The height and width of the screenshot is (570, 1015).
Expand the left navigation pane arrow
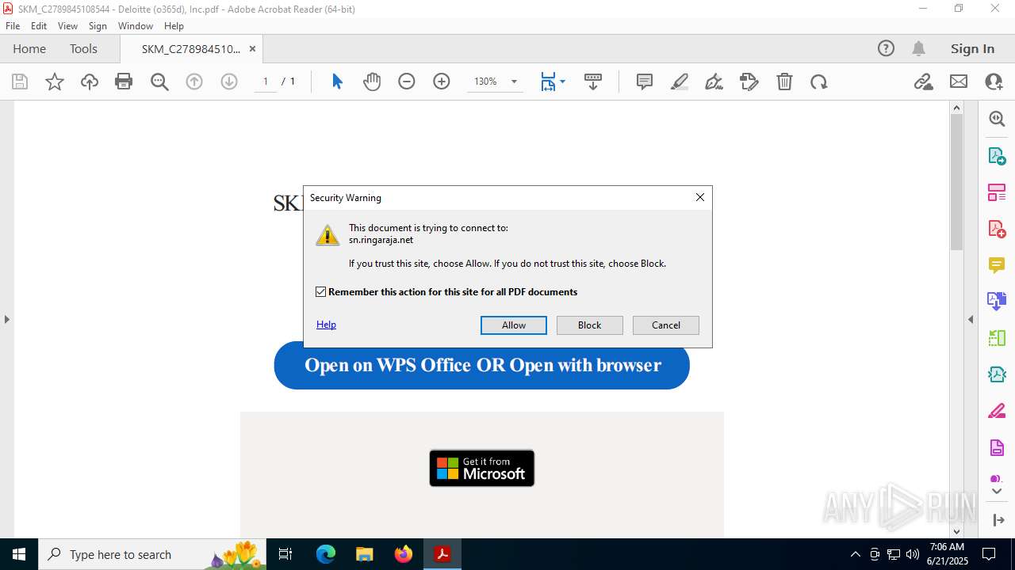click(6, 319)
